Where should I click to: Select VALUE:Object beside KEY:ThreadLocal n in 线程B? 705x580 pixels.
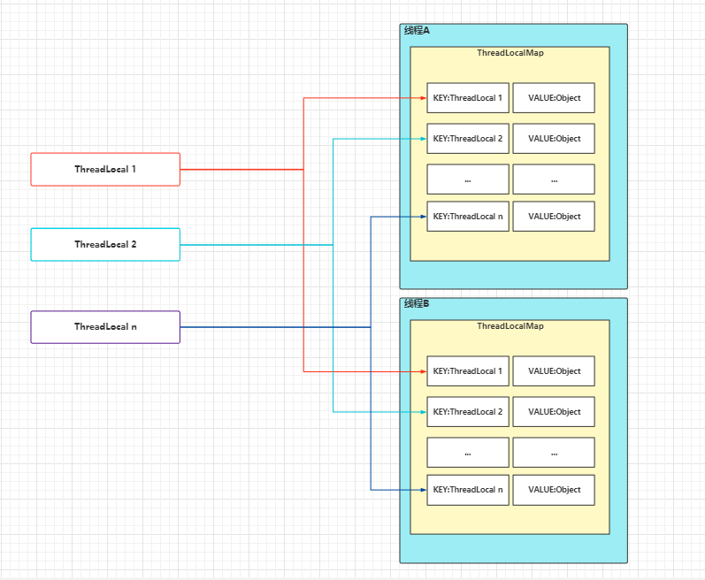[x=554, y=490]
